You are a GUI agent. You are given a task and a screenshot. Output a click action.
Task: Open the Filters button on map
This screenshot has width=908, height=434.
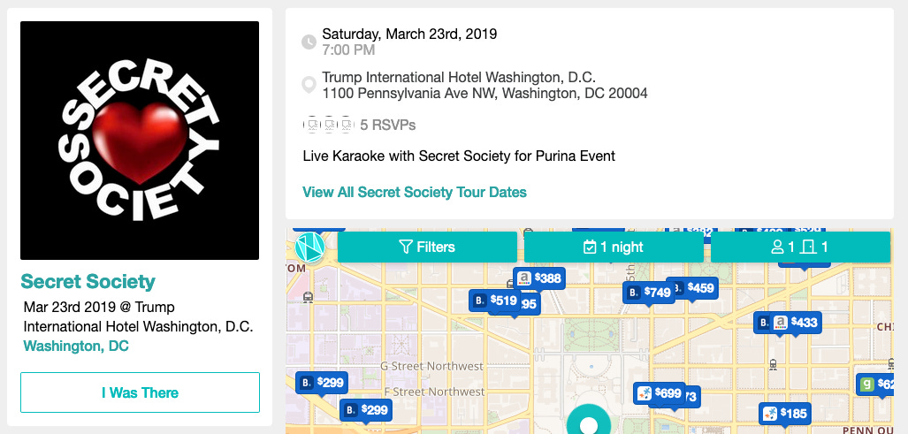pos(427,247)
